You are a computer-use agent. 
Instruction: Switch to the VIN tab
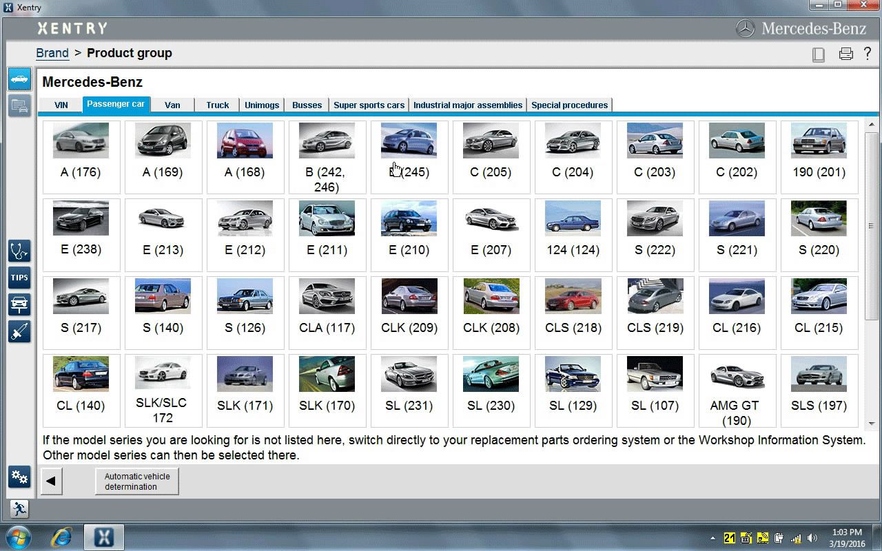point(61,105)
